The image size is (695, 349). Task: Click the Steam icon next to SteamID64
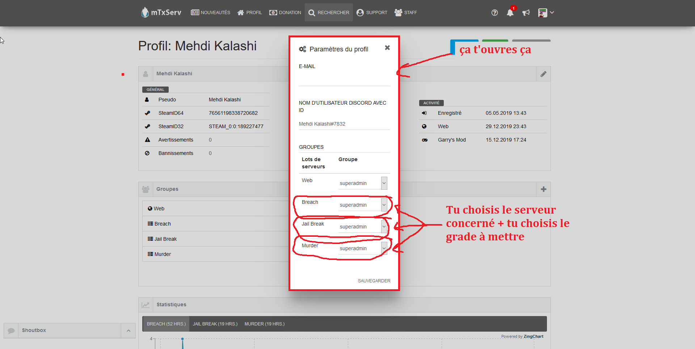click(x=147, y=113)
